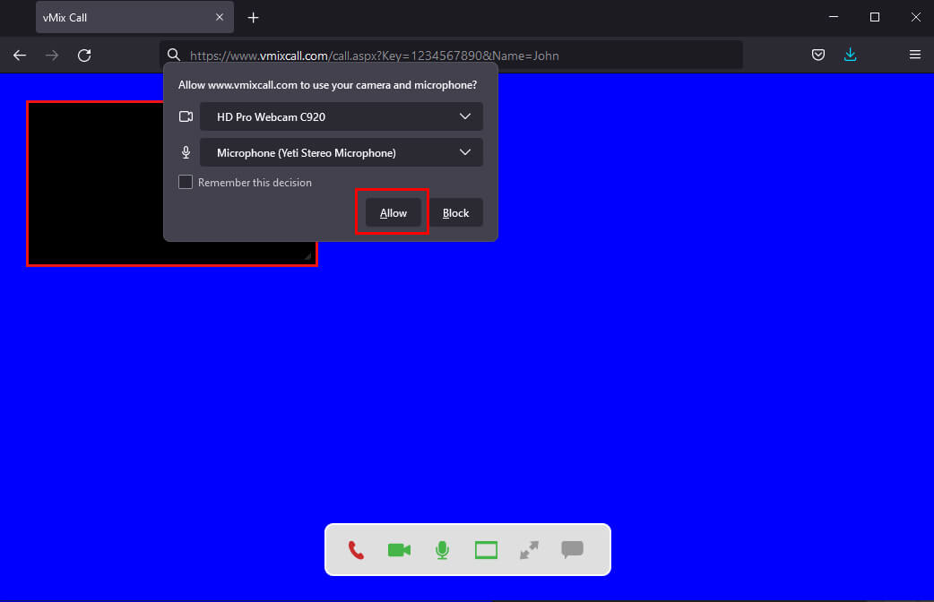Open the Pocket save icon

[818, 56]
